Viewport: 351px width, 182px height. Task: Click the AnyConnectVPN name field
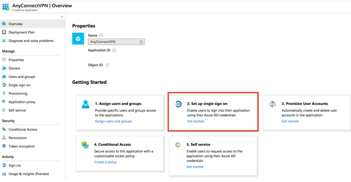(116, 42)
